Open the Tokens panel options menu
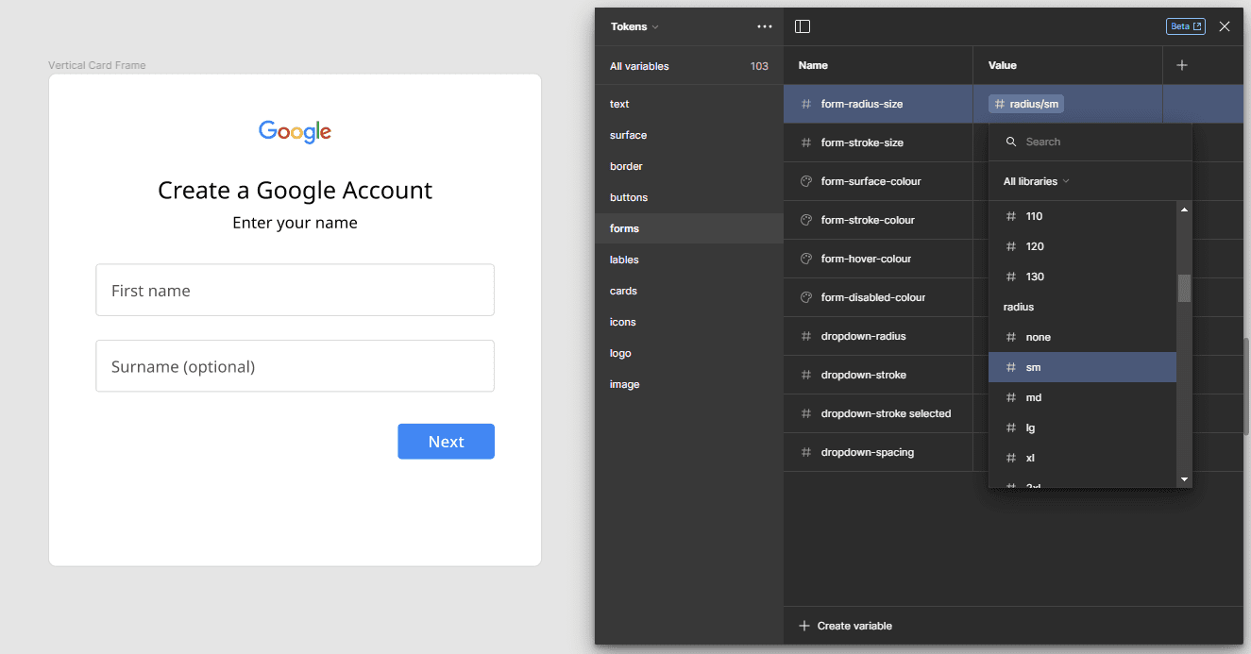This screenshot has height=654, width=1251. click(x=765, y=26)
